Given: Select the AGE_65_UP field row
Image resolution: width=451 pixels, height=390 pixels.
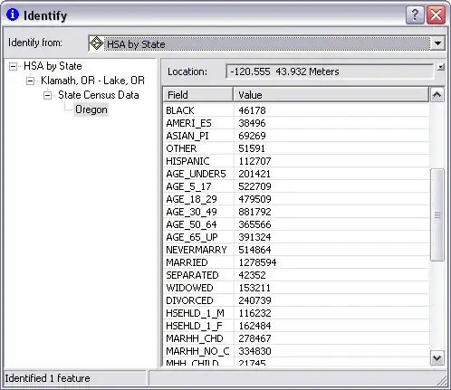Looking at the screenshot, I should (x=296, y=237).
